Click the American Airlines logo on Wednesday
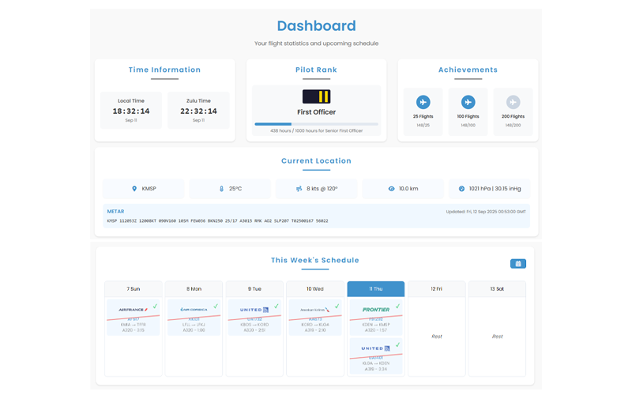 pyautogui.click(x=314, y=310)
